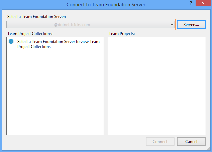This screenshot has height=152, width=212.
Task: Click the greyed-out Connect button
Action: tap(160, 142)
